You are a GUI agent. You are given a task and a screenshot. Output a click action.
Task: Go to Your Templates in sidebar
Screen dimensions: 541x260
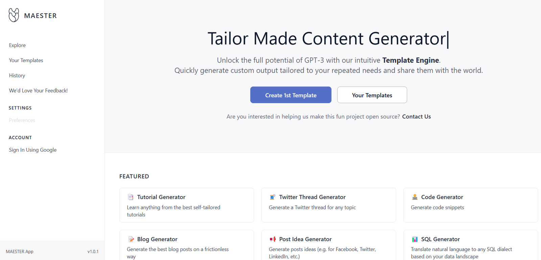(x=26, y=60)
